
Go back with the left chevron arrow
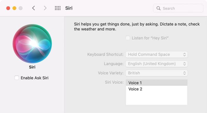coord(34,8)
